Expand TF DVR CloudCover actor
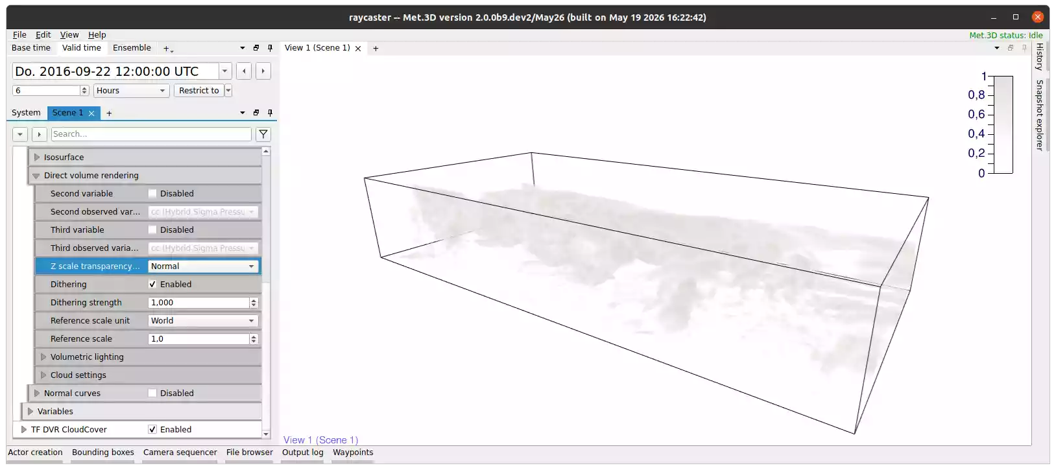 click(x=24, y=430)
